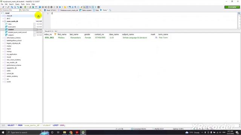
Task: Collapse the exam_marks_db database node
Action: (3, 21)
